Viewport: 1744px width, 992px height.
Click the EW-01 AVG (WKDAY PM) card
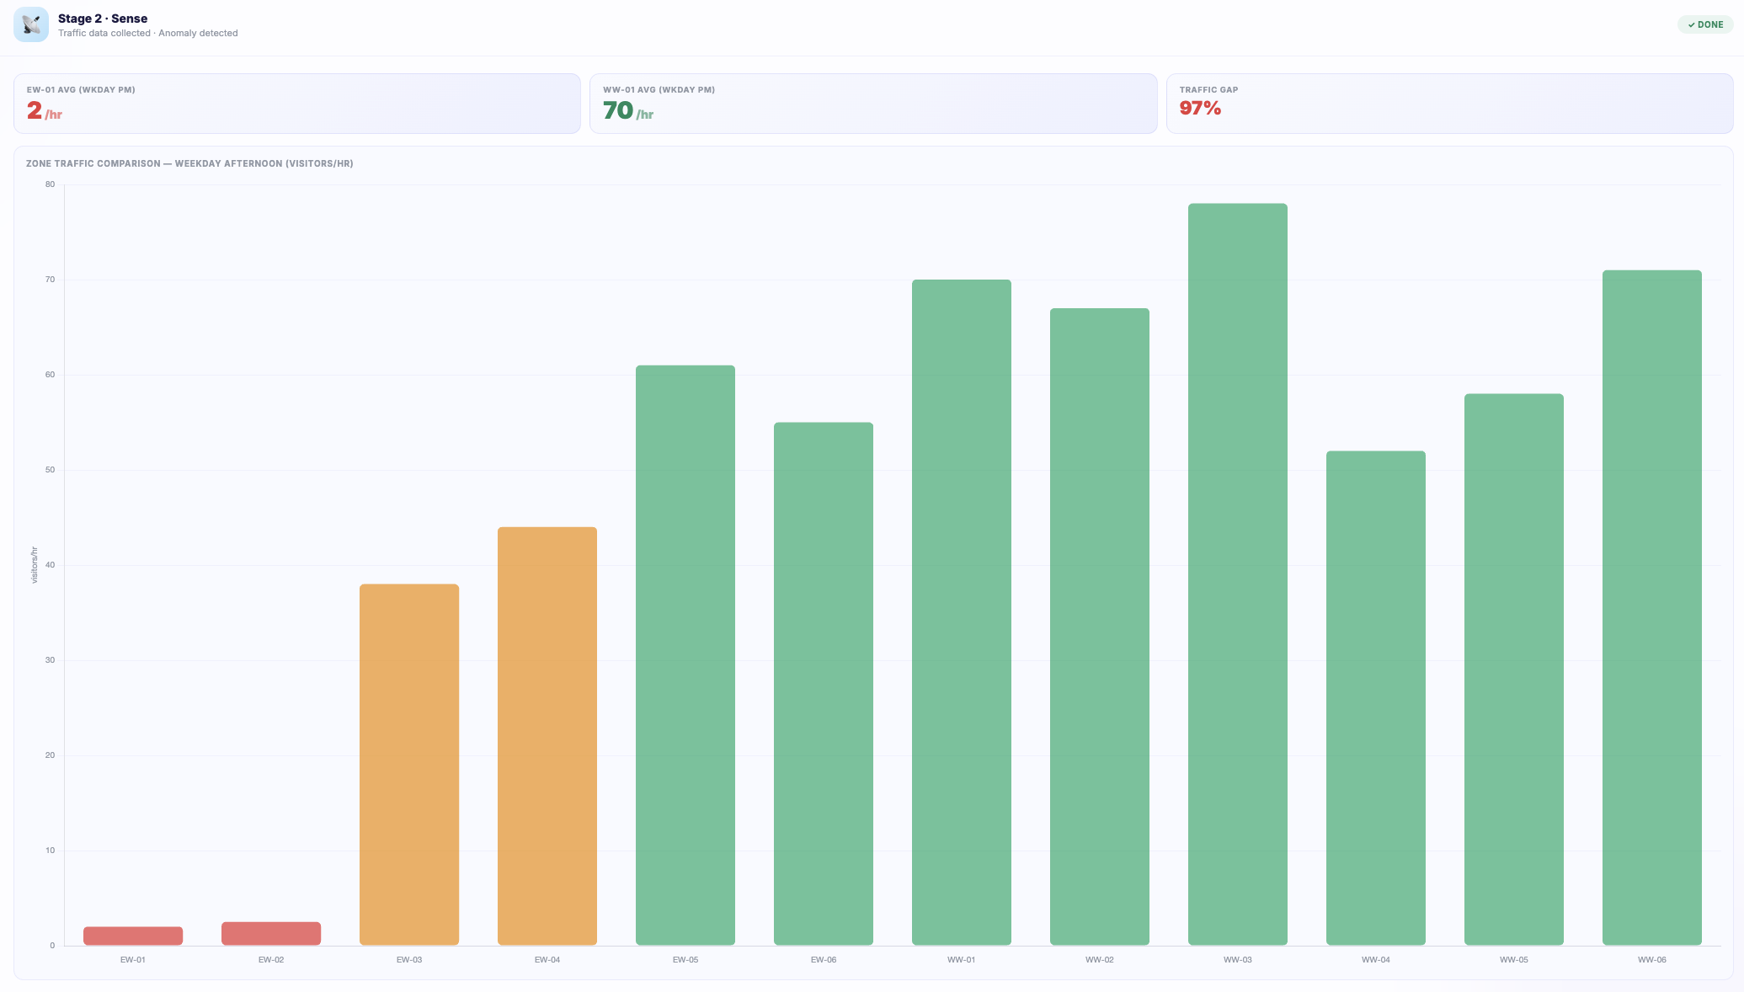(297, 104)
